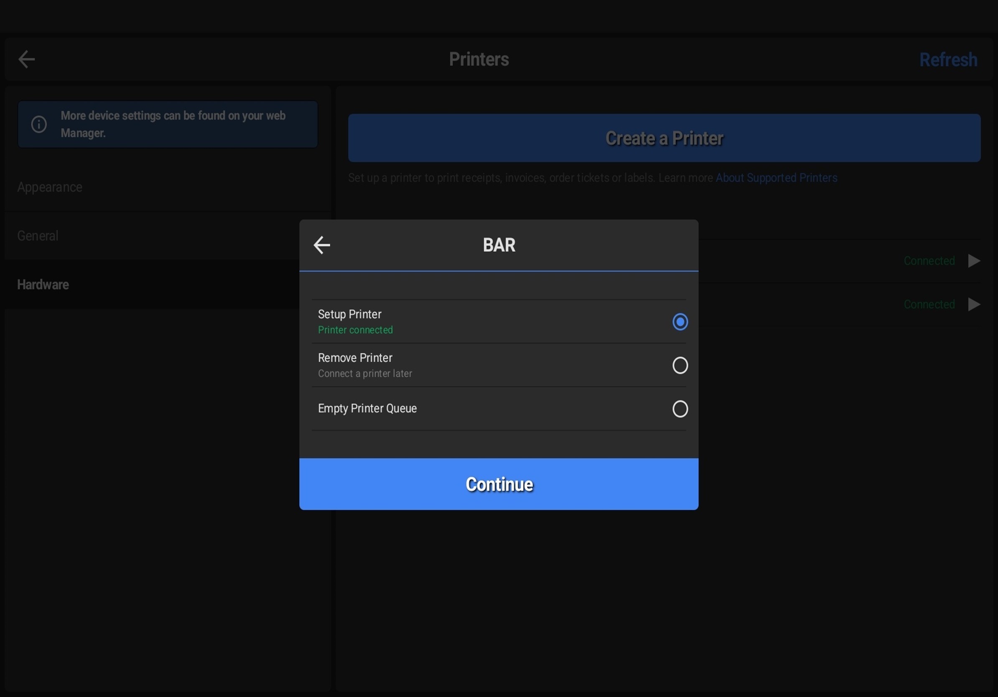Image resolution: width=998 pixels, height=697 pixels.
Task: Expand the first Connected printer arrow
Action: coord(974,261)
